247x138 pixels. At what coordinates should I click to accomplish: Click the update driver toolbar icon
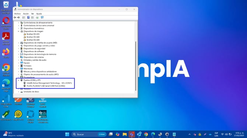pyautogui.click(x=37, y=17)
